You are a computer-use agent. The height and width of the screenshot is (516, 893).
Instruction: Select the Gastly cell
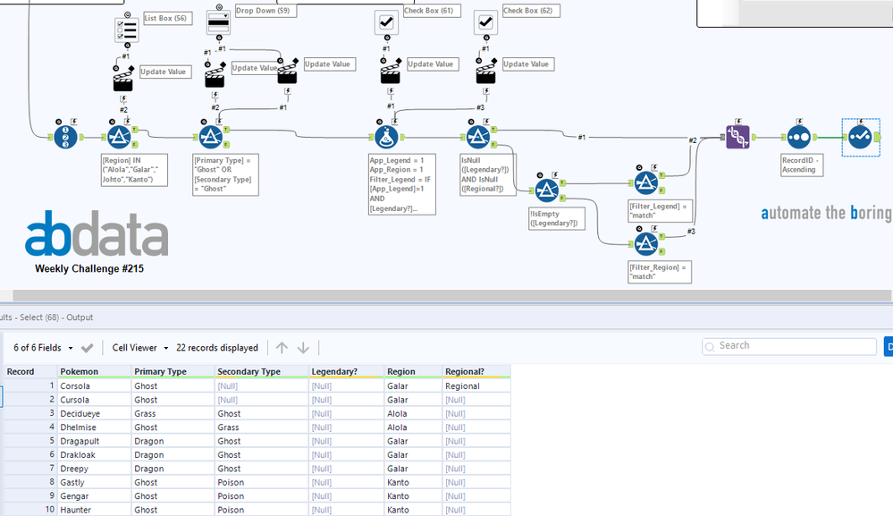(x=95, y=482)
